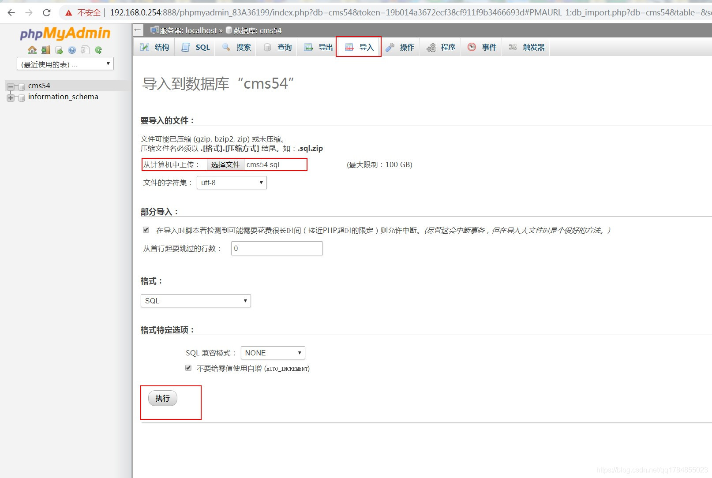Open the SQL format dropdown
This screenshot has width=712, height=478.
point(196,301)
